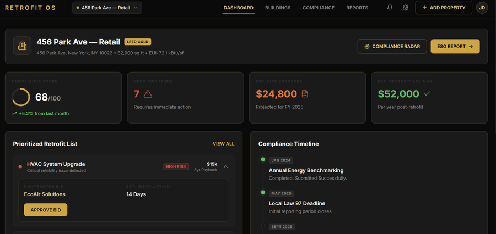The width and height of the screenshot is (496, 234).
Task: Click the 3yr Payback label
Action: pyautogui.click(x=206, y=170)
